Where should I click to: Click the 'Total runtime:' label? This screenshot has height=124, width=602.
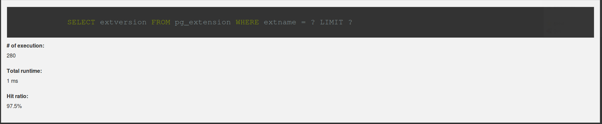24,71
